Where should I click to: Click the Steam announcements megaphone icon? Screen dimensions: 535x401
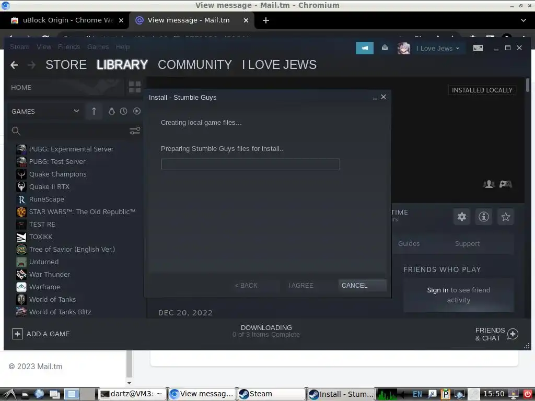(364, 48)
